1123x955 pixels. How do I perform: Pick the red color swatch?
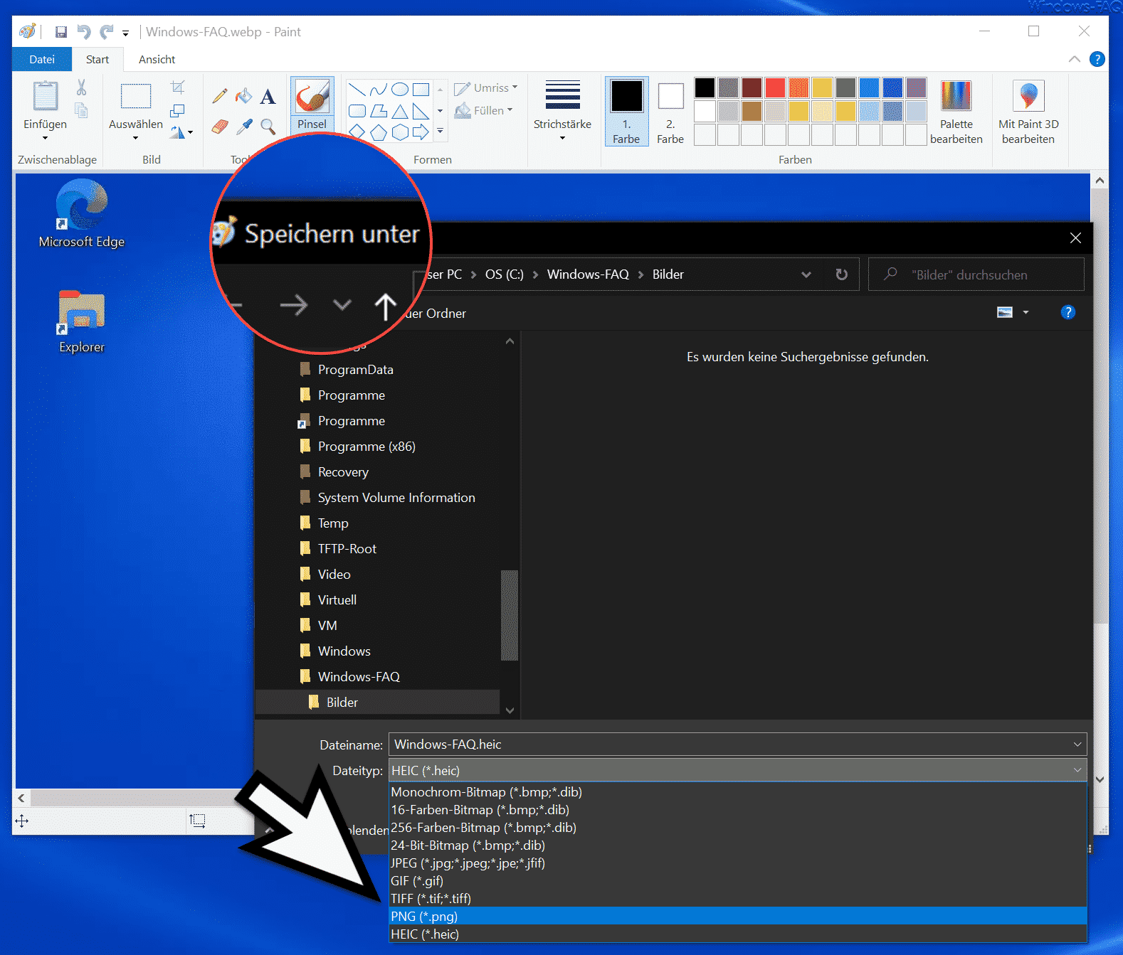coord(775,87)
